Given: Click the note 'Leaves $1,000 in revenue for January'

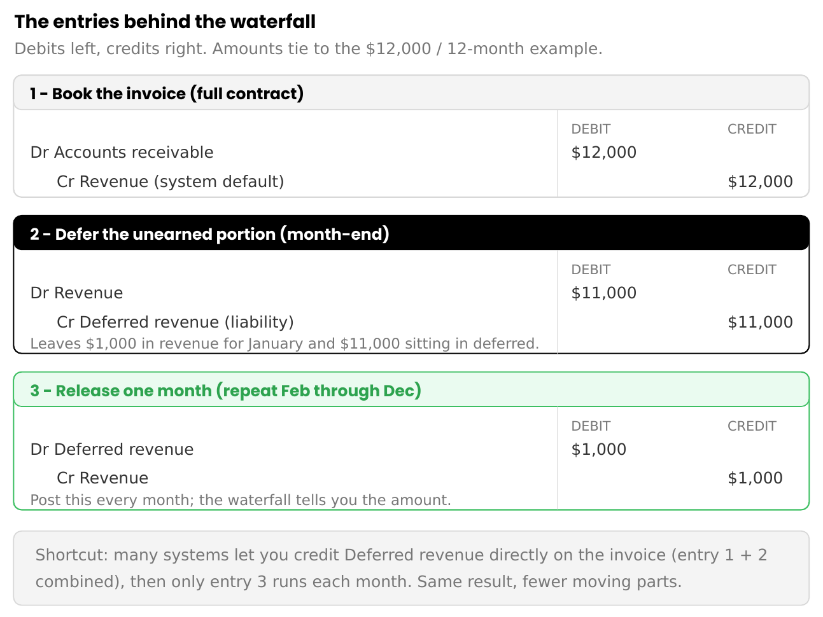Looking at the screenshot, I should [285, 343].
